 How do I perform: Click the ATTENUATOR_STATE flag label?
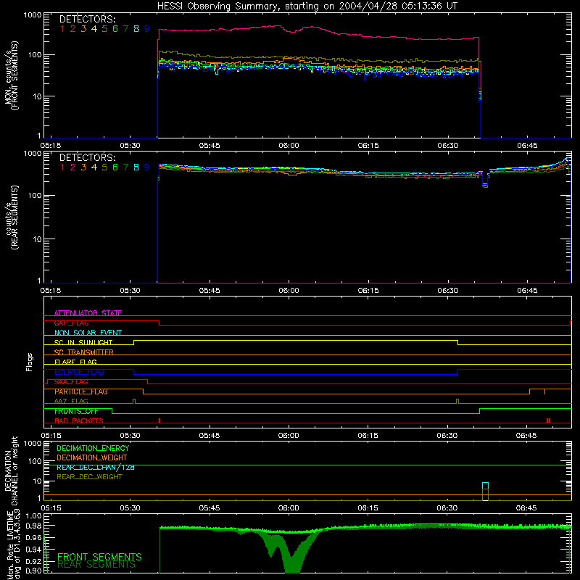88,313
